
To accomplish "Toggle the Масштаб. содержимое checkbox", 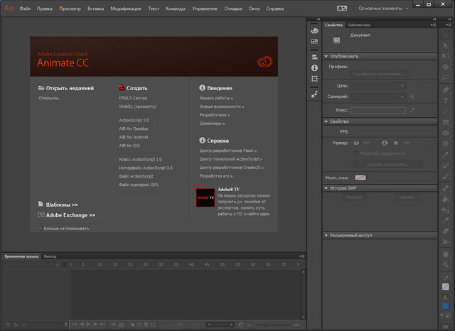I will tap(355, 153).
